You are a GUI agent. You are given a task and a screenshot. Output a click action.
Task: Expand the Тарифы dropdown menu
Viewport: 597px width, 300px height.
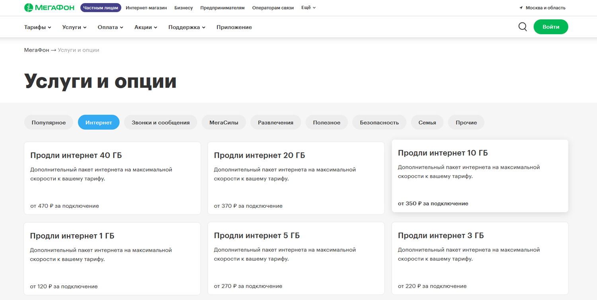click(38, 27)
